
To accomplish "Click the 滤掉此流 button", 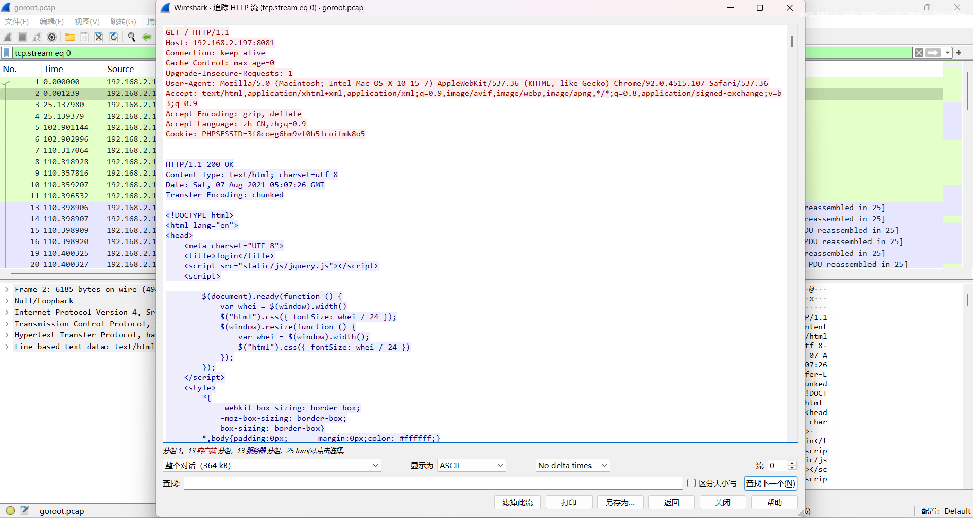I will pyautogui.click(x=517, y=502).
